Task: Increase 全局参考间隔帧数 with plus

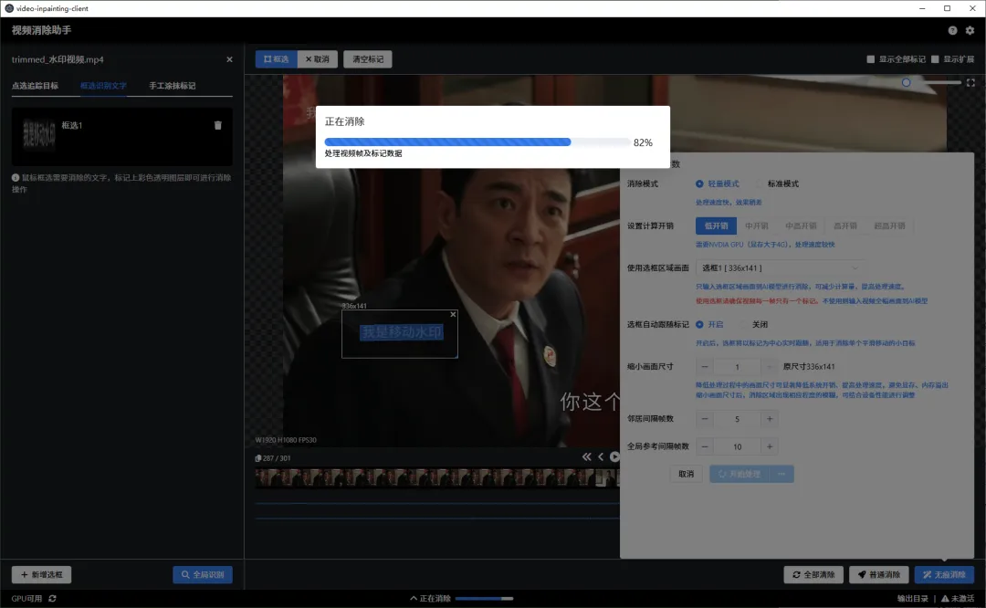Action: [x=769, y=446]
